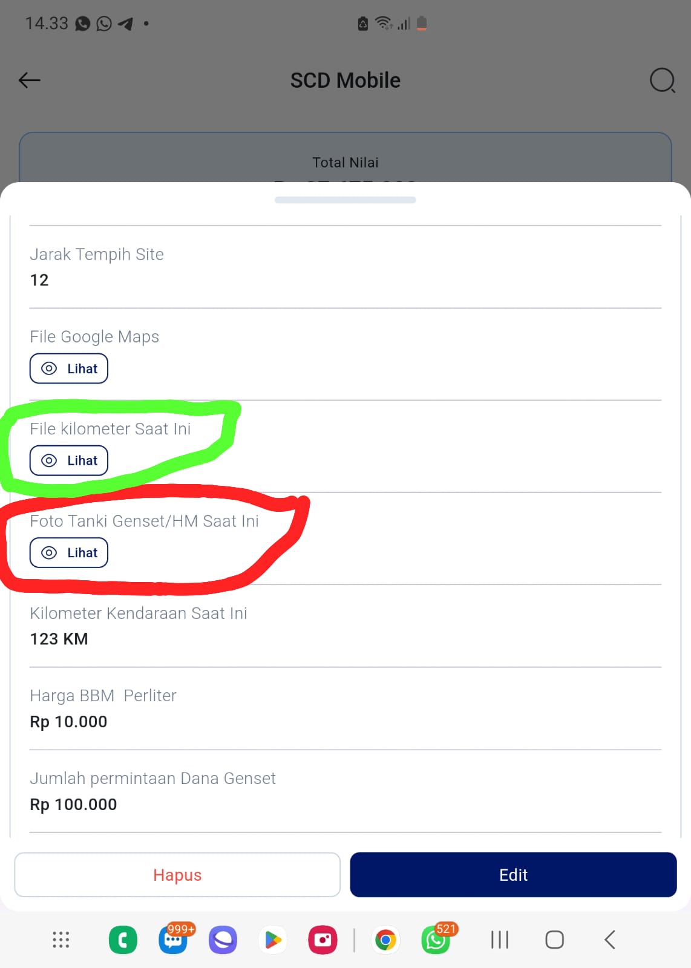
Task: View the File Google Maps attachment
Action: pos(69,368)
